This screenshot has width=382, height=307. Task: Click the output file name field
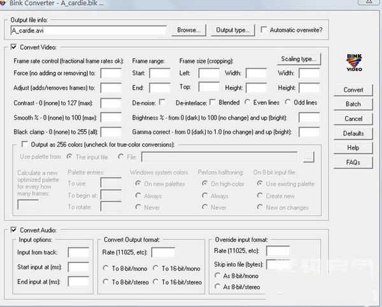tap(88, 30)
